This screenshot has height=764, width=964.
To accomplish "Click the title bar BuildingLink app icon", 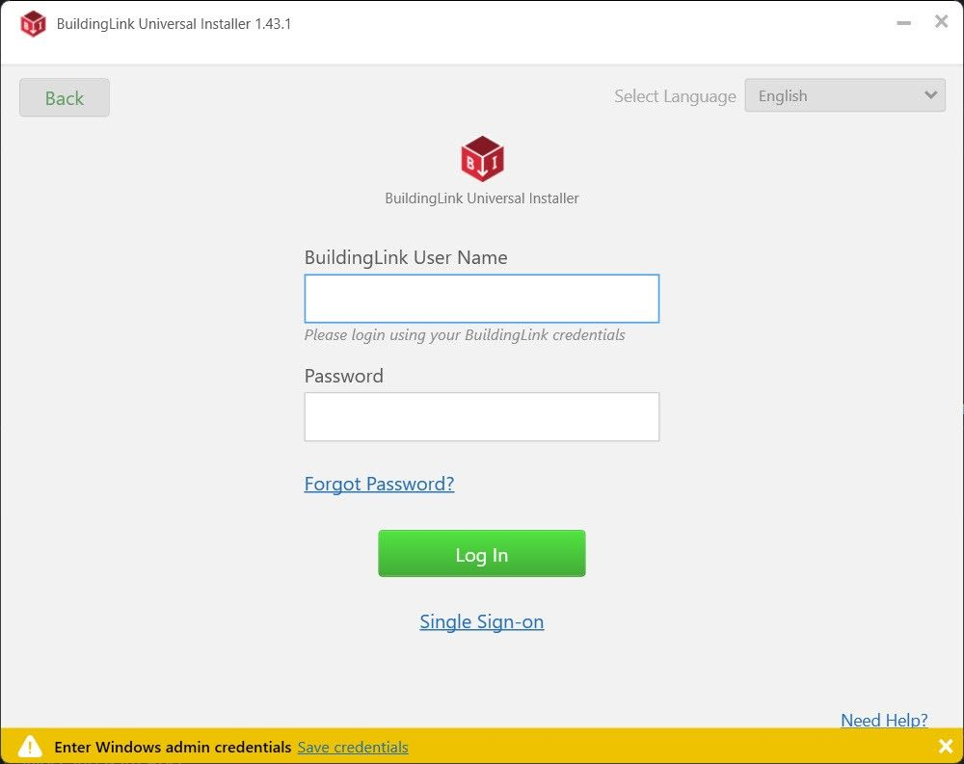I will coord(33,24).
